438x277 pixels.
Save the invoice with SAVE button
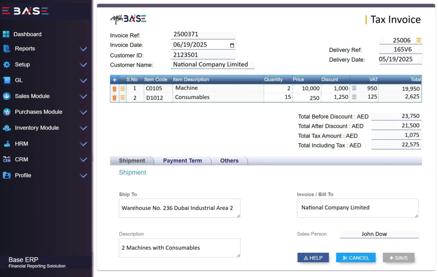tap(398, 258)
